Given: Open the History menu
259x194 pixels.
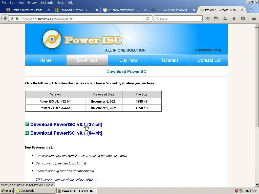Looking at the screenshot, I should (32, 3).
